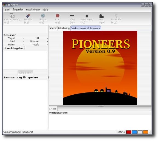159x141 pixels.
Task: Click the Totalt resource label
Action: click(35, 44)
